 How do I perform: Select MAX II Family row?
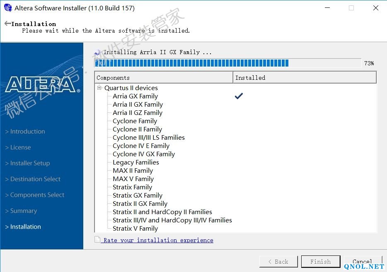[133, 171]
